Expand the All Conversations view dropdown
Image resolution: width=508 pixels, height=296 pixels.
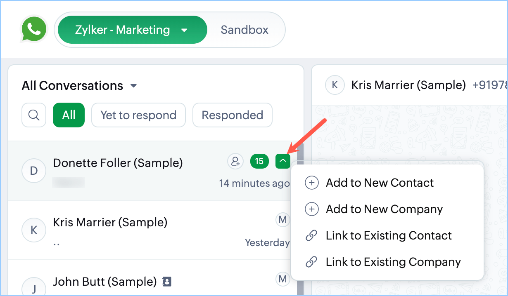click(x=133, y=86)
